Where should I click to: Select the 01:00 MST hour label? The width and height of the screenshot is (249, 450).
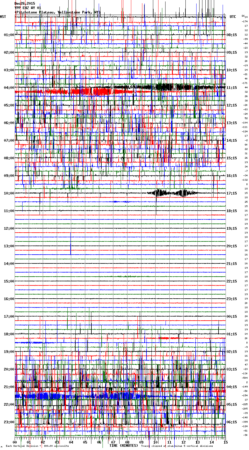point(9,35)
